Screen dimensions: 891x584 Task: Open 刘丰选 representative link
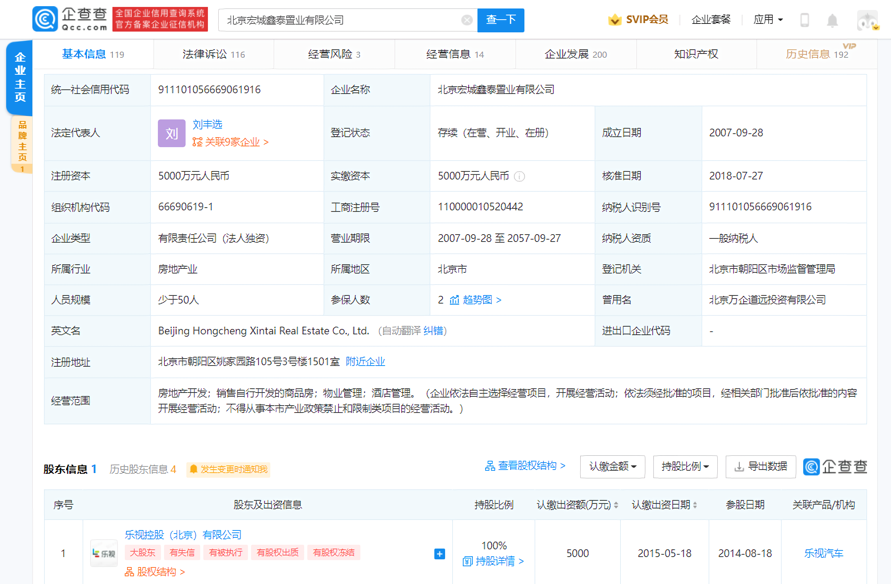point(208,124)
